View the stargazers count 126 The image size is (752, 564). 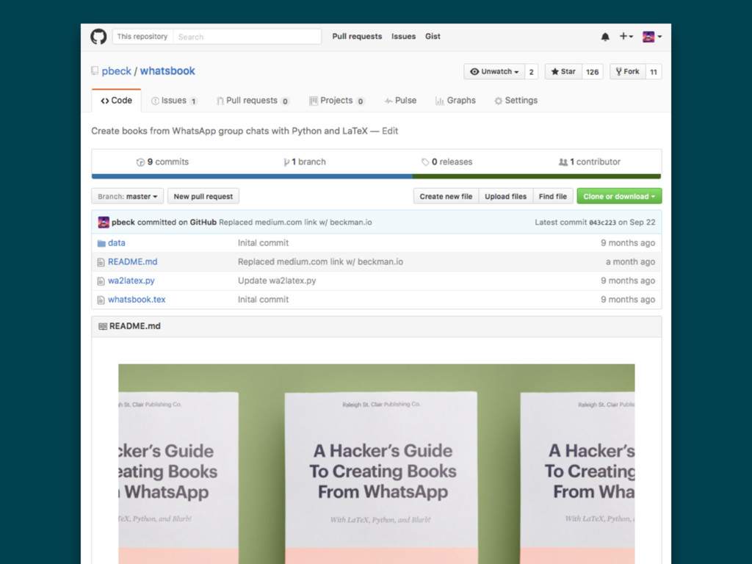pos(593,71)
